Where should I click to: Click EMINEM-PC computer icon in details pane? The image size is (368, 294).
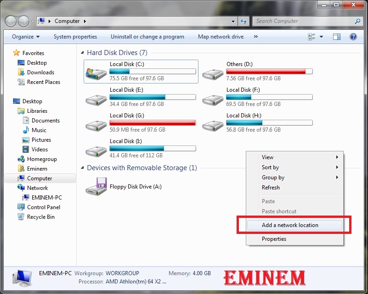pyautogui.click(x=22, y=278)
